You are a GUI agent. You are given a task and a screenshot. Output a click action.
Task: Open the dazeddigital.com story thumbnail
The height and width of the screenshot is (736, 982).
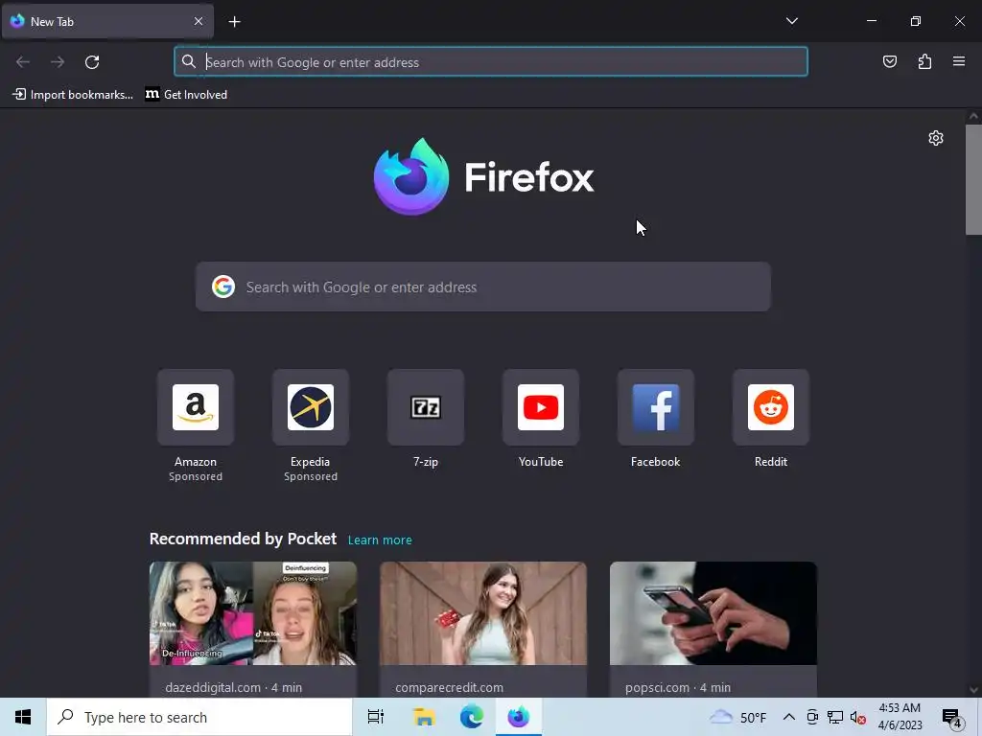[x=253, y=613]
